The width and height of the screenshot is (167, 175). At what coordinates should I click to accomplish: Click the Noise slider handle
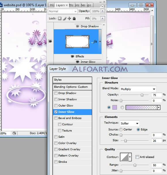[121, 101]
